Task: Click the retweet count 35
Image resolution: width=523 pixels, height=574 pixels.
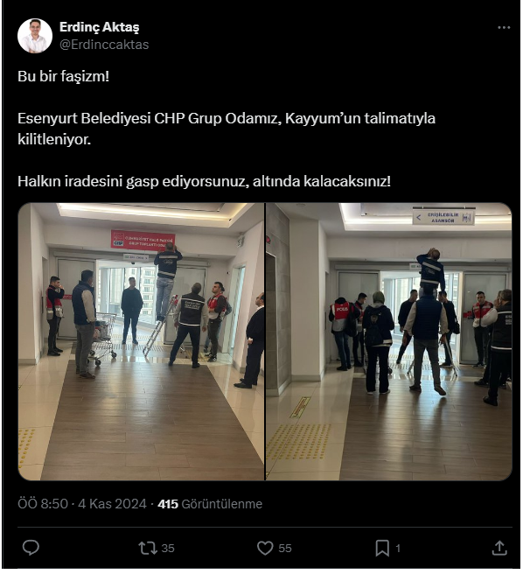Action: [x=168, y=549]
